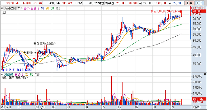Click the 매수 buy button
The height and width of the screenshot is (110, 207).
coord(189,3)
